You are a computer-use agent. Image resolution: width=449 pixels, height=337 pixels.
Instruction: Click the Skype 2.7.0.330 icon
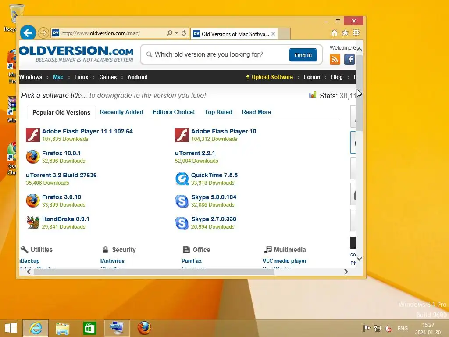tap(182, 223)
